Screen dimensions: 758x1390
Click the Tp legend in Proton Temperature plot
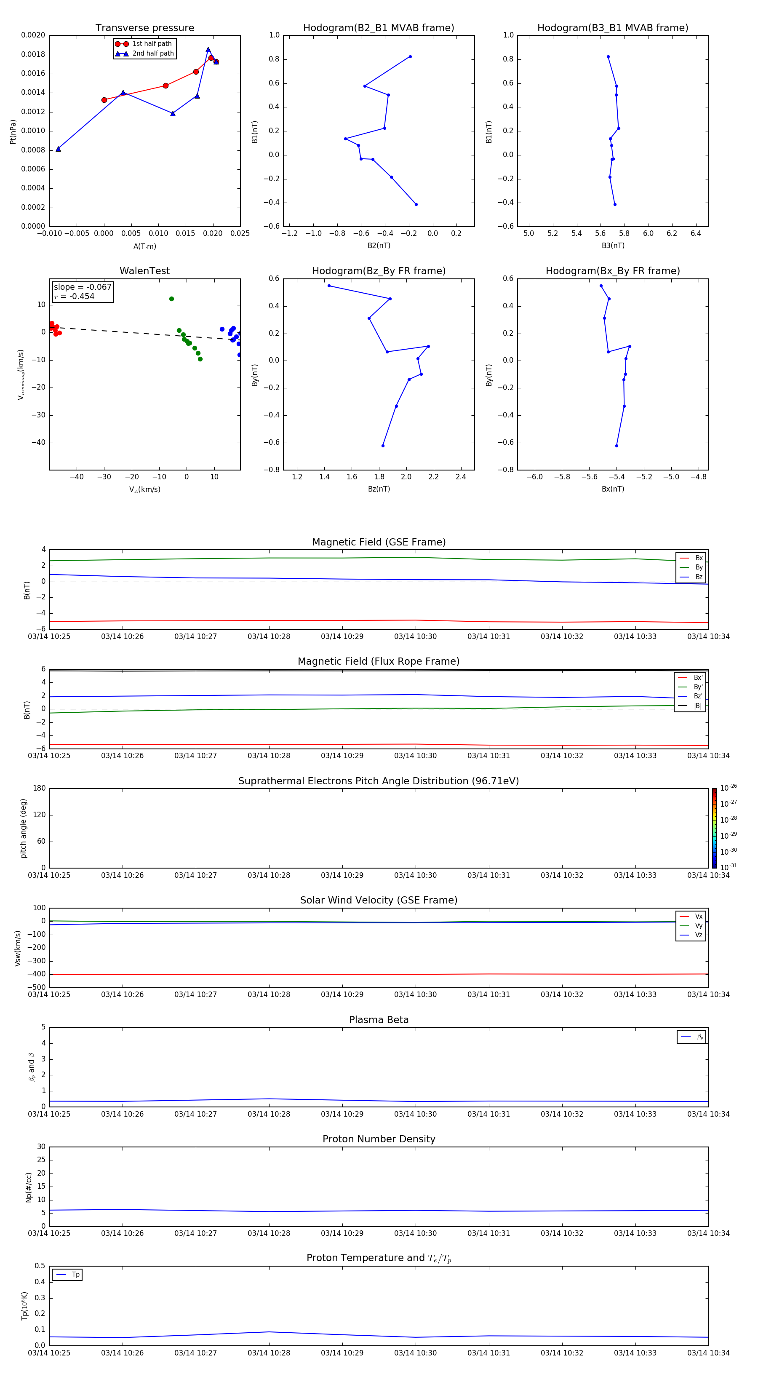coord(67,1275)
